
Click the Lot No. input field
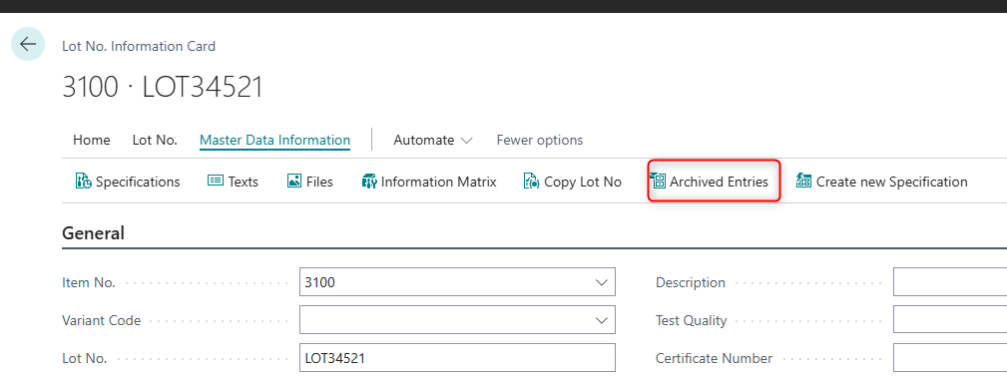(457, 358)
